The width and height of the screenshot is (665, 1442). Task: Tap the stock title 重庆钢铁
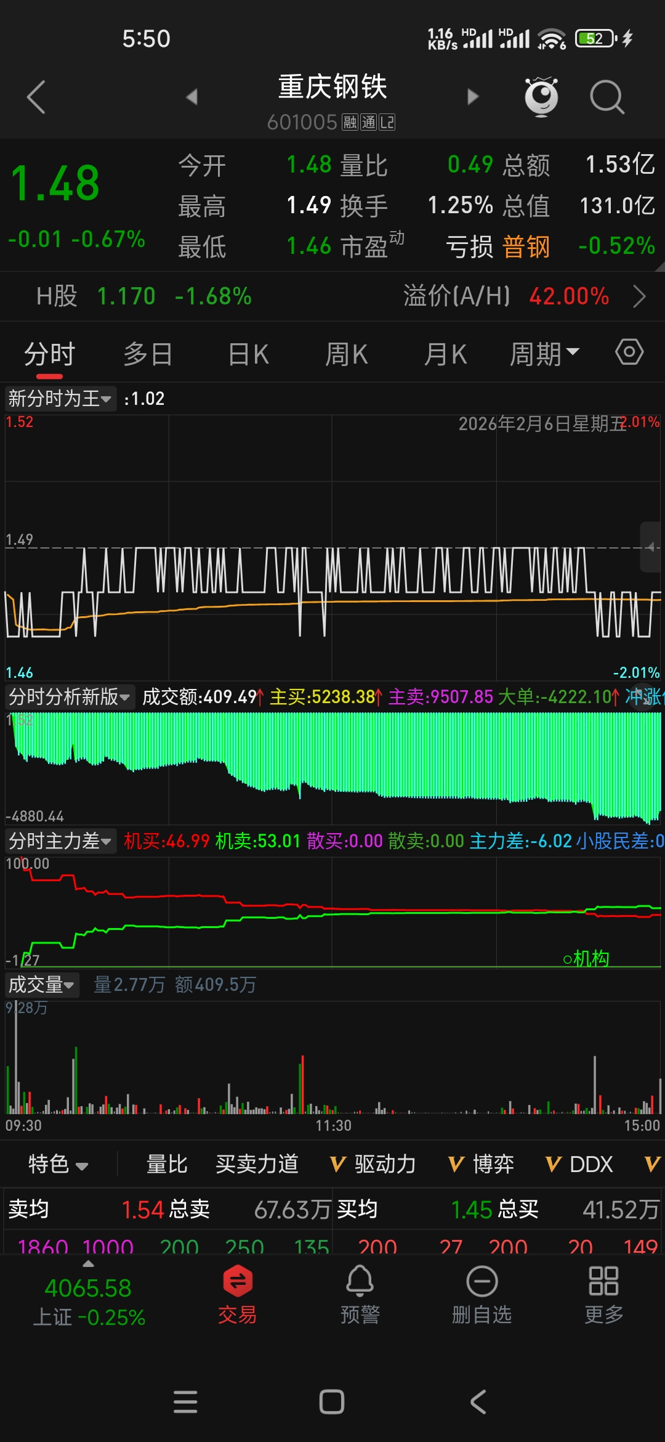point(332,87)
